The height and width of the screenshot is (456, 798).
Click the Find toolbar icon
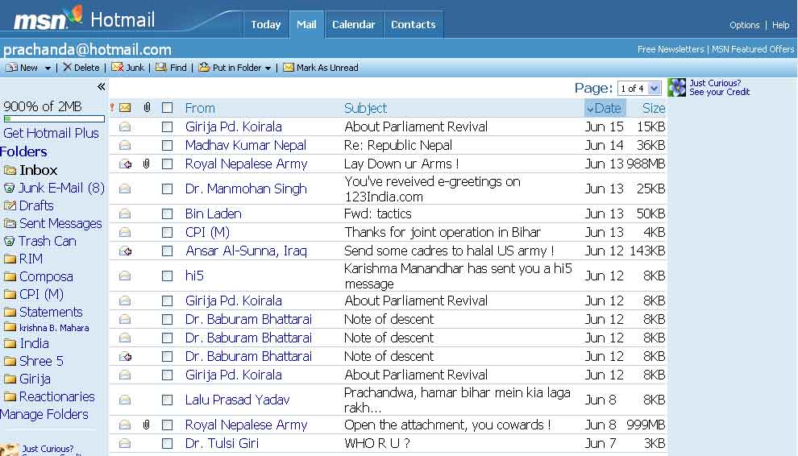[x=161, y=68]
